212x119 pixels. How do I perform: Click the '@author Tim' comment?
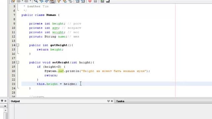[x=38, y=6]
